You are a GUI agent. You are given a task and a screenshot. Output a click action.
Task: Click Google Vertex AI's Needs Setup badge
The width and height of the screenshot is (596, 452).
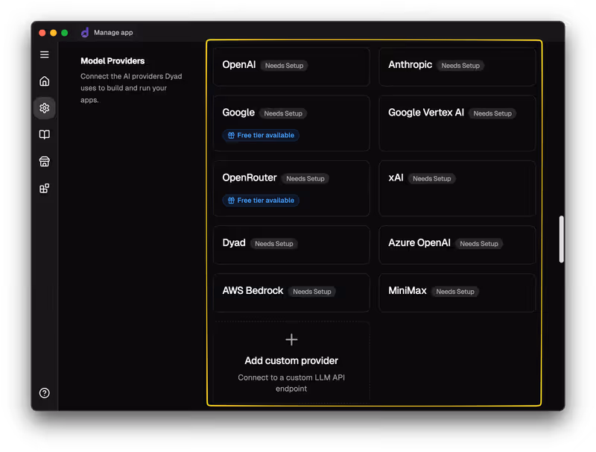tap(492, 114)
